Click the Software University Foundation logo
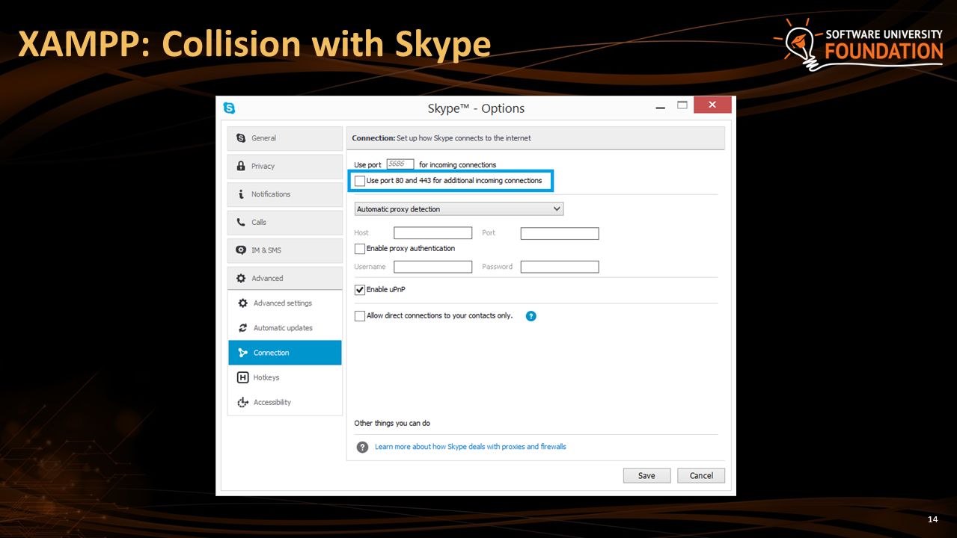 [x=858, y=46]
